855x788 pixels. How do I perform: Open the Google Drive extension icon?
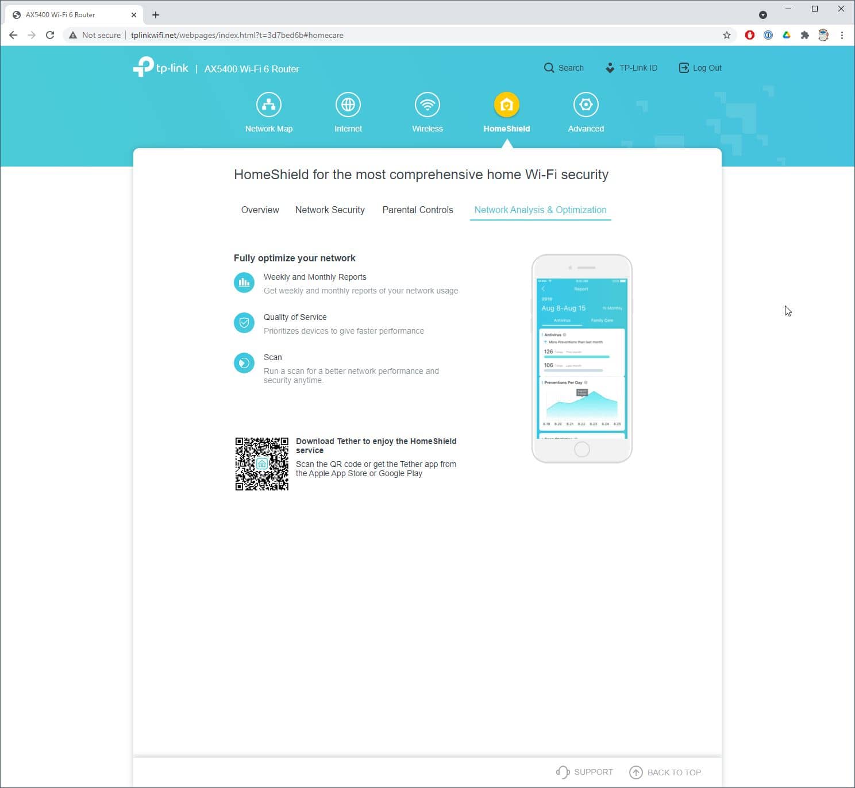pos(787,35)
